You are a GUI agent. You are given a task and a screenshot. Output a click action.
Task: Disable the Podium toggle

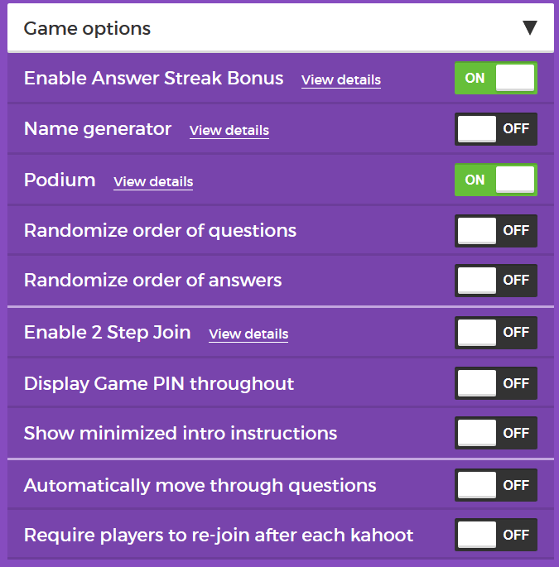click(495, 180)
